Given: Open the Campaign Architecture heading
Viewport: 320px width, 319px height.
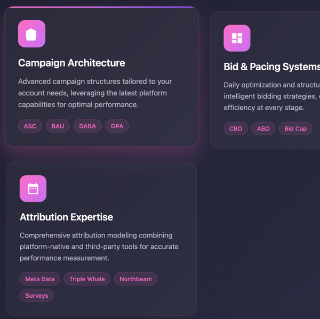Looking at the screenshot, I should (71, 63).
